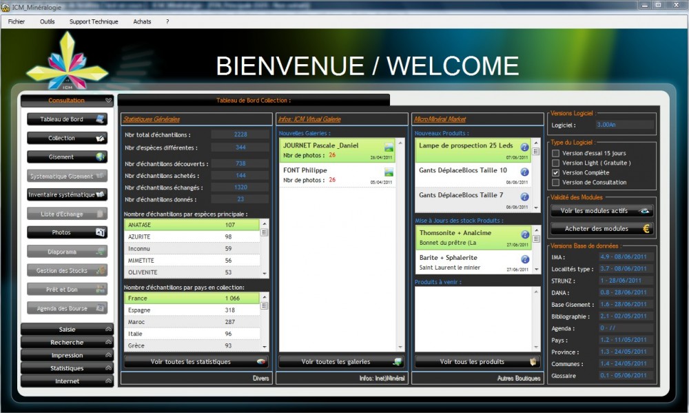
Task: Open Tableau de Bord sidebar button
Action: 67,119
